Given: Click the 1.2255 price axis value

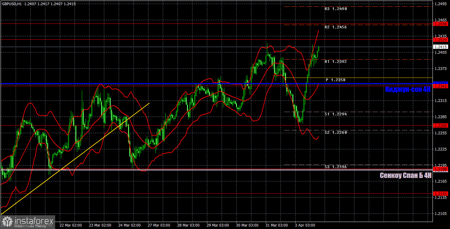Looking at the screenshot, I should (x=440, y=133).
